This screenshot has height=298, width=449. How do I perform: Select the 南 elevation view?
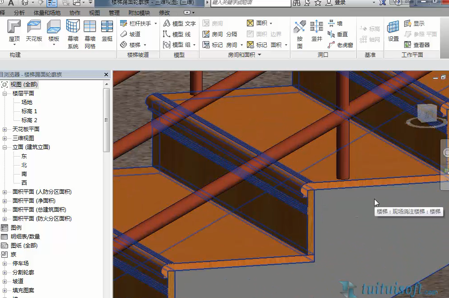click(24, 174)
